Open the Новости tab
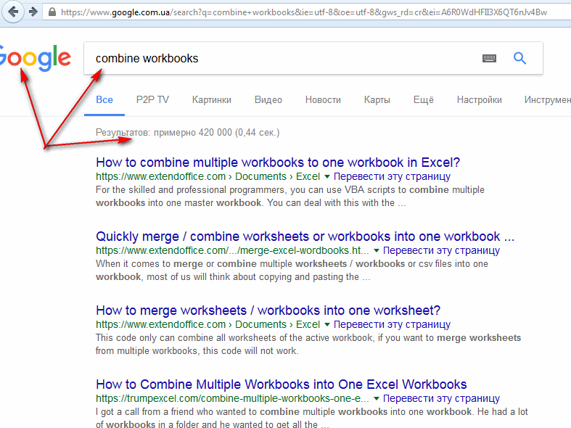 323,99
